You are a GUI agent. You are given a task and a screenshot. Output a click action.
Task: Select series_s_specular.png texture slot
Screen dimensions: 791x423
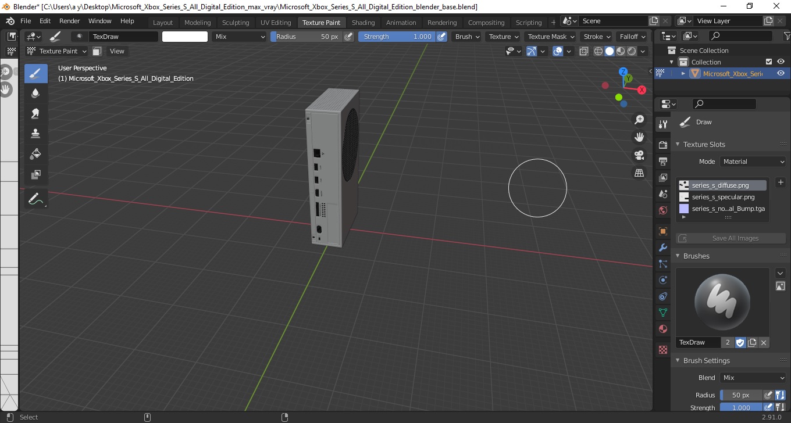coord(722,197)
